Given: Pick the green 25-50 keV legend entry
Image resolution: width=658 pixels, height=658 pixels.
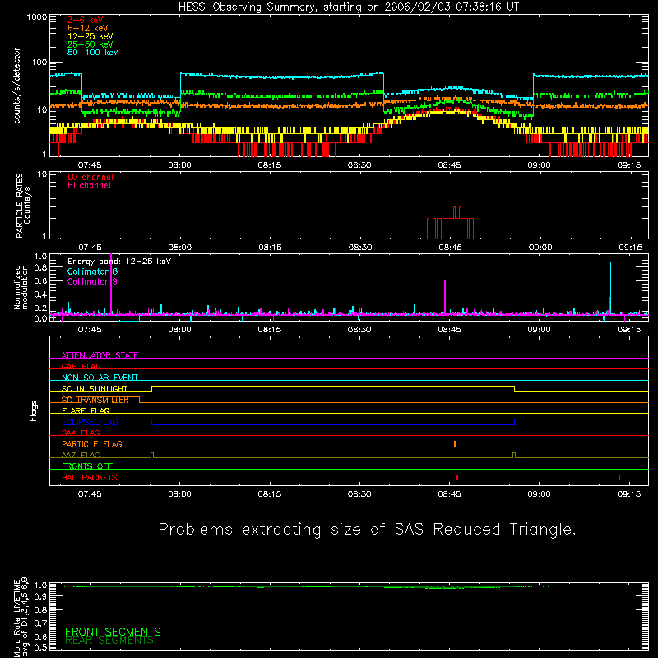Looking at the screenshot, I should [90, 44].
